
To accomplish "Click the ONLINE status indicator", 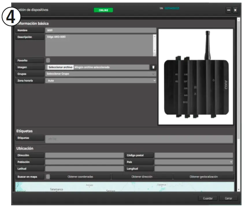I will (x=103, y=10).
